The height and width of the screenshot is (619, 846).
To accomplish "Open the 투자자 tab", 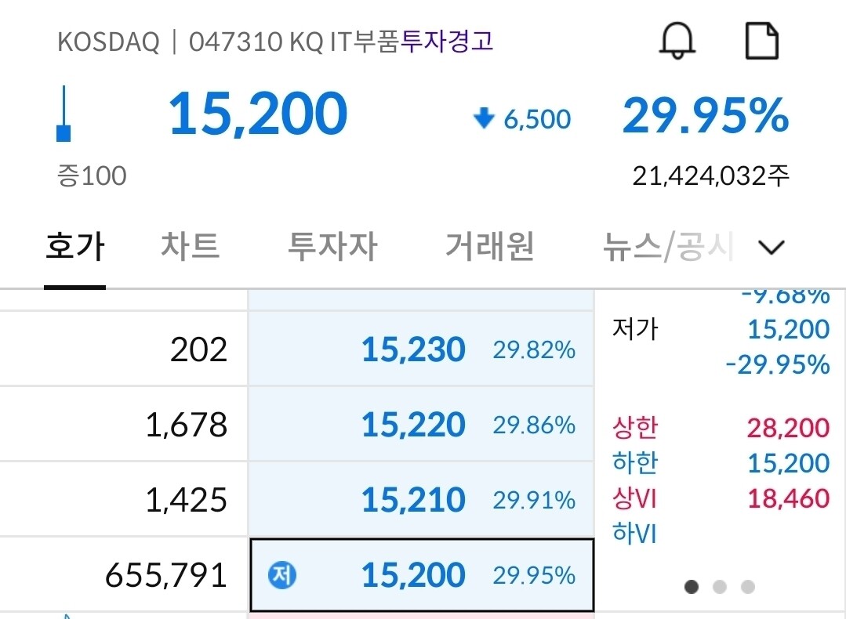I will tap(332, 246).
